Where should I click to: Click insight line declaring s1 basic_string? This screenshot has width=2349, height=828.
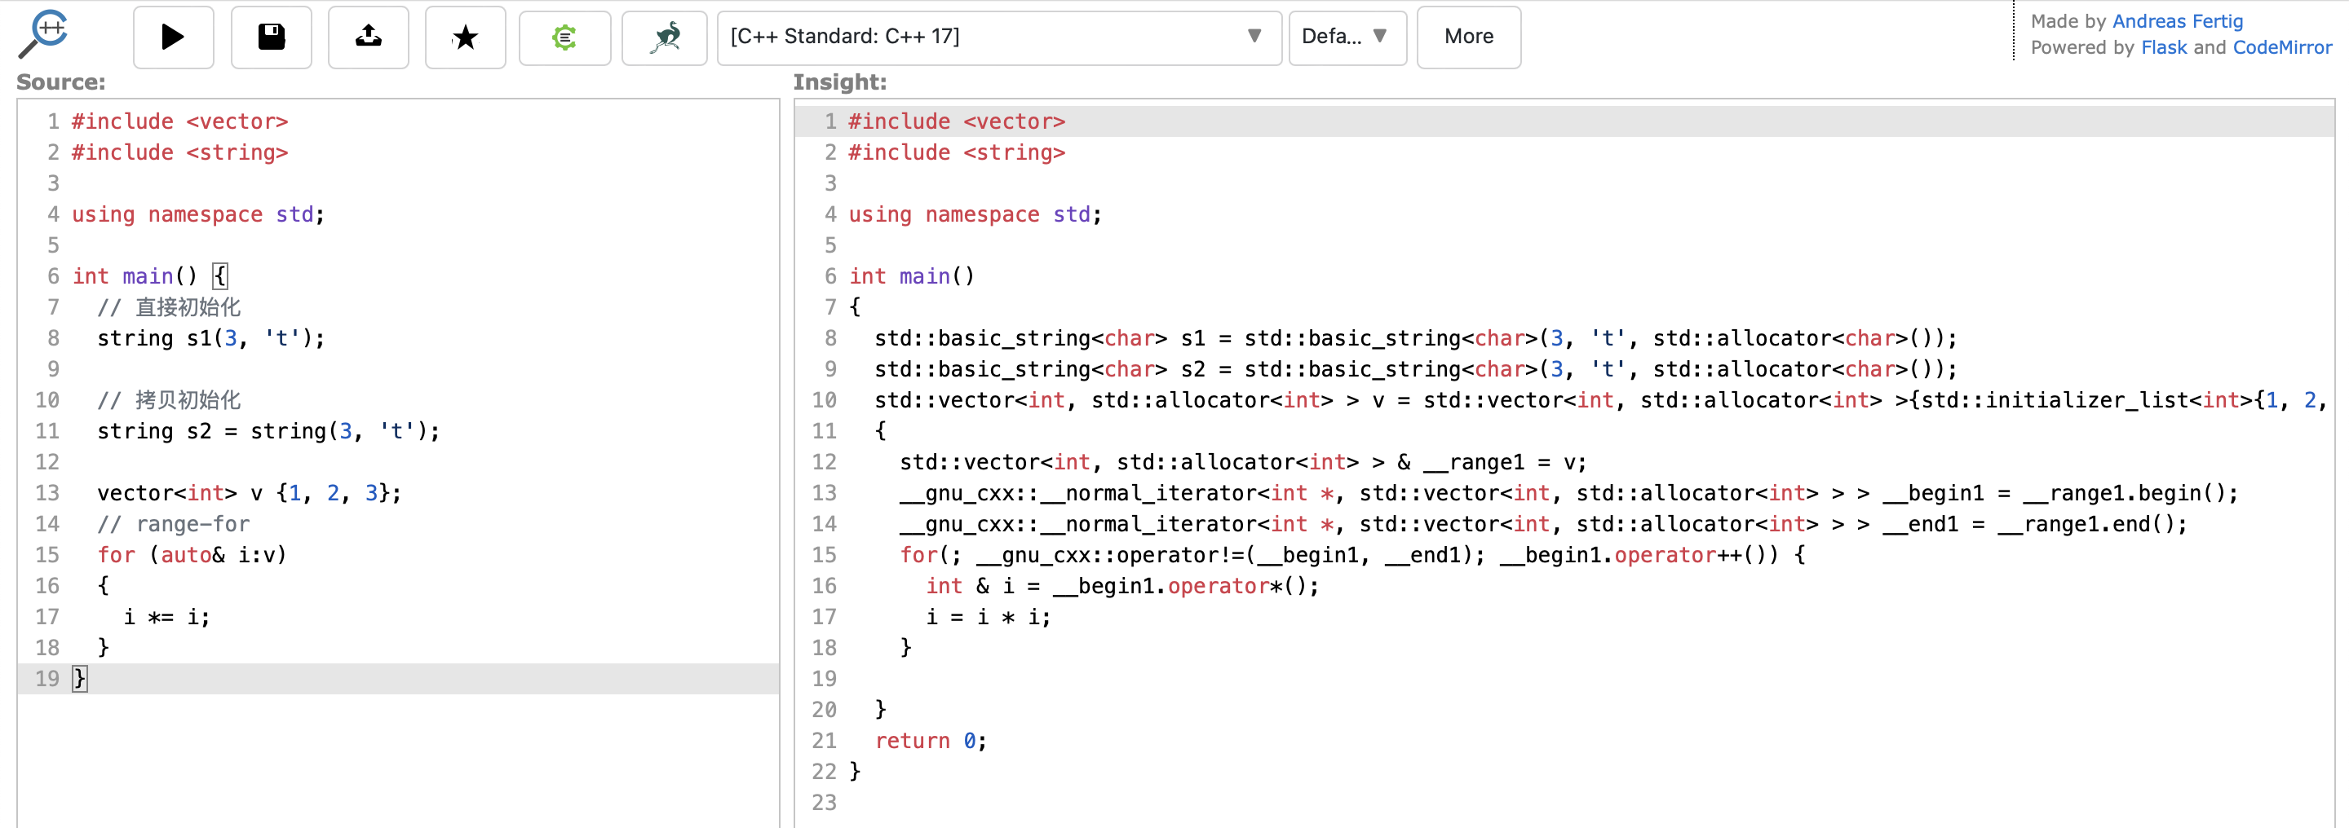(x=1415, y=338)
